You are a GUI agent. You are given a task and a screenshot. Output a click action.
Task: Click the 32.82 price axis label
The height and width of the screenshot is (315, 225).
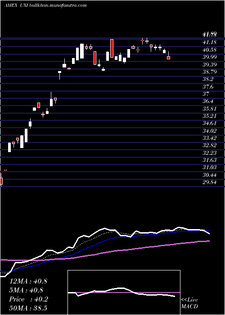point(209,145)
